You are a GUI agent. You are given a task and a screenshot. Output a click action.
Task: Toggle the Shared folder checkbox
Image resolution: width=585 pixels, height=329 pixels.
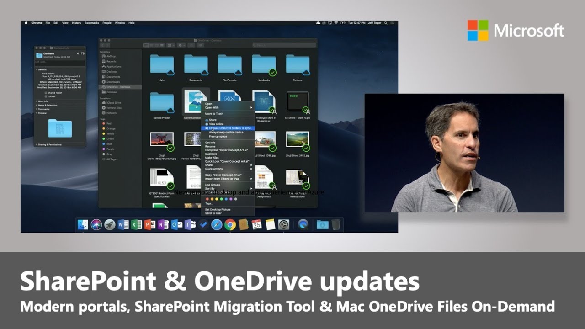click(x=45, y=93)
